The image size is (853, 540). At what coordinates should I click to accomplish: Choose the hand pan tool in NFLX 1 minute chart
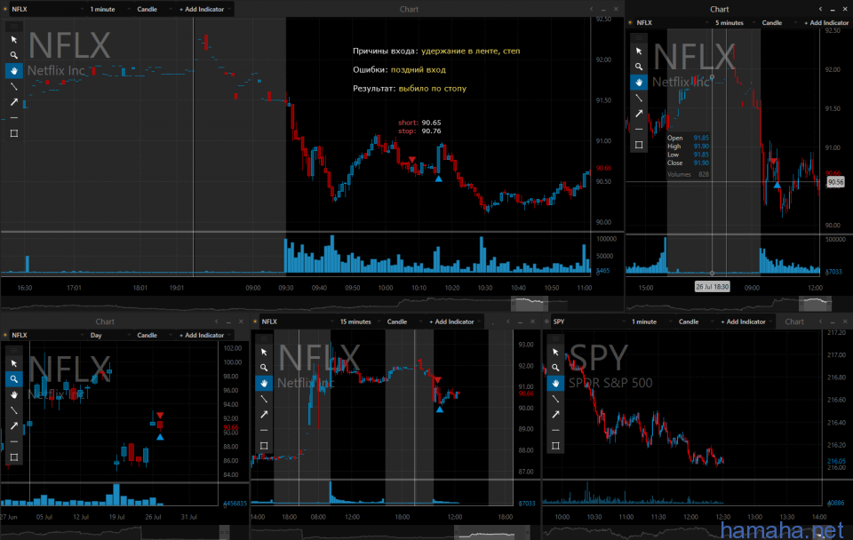(14, 71)
